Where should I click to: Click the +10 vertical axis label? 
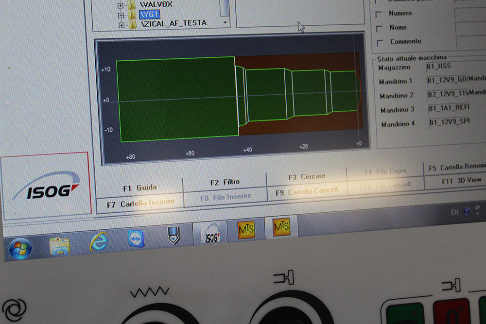tap(105, 69)
